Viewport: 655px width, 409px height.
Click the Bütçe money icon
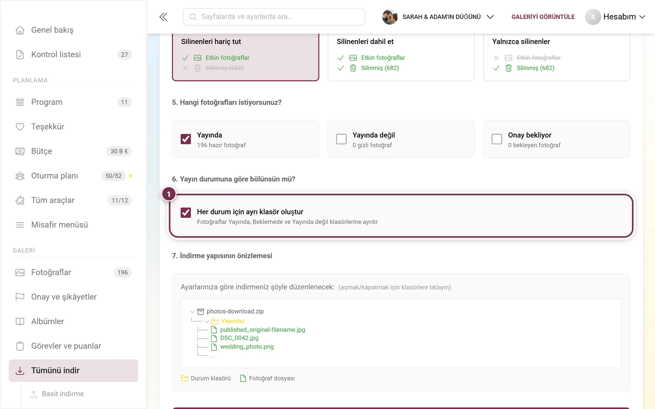pyautogui.click(x=20, y=151)
